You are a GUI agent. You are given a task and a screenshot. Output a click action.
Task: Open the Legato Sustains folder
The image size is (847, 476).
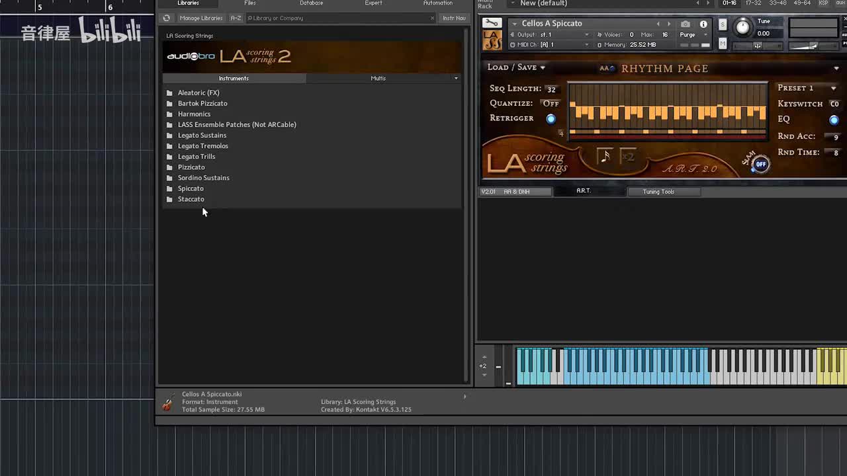[202, 135]
